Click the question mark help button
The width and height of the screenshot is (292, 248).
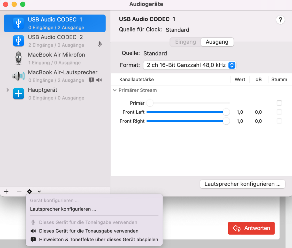(280, 20)
